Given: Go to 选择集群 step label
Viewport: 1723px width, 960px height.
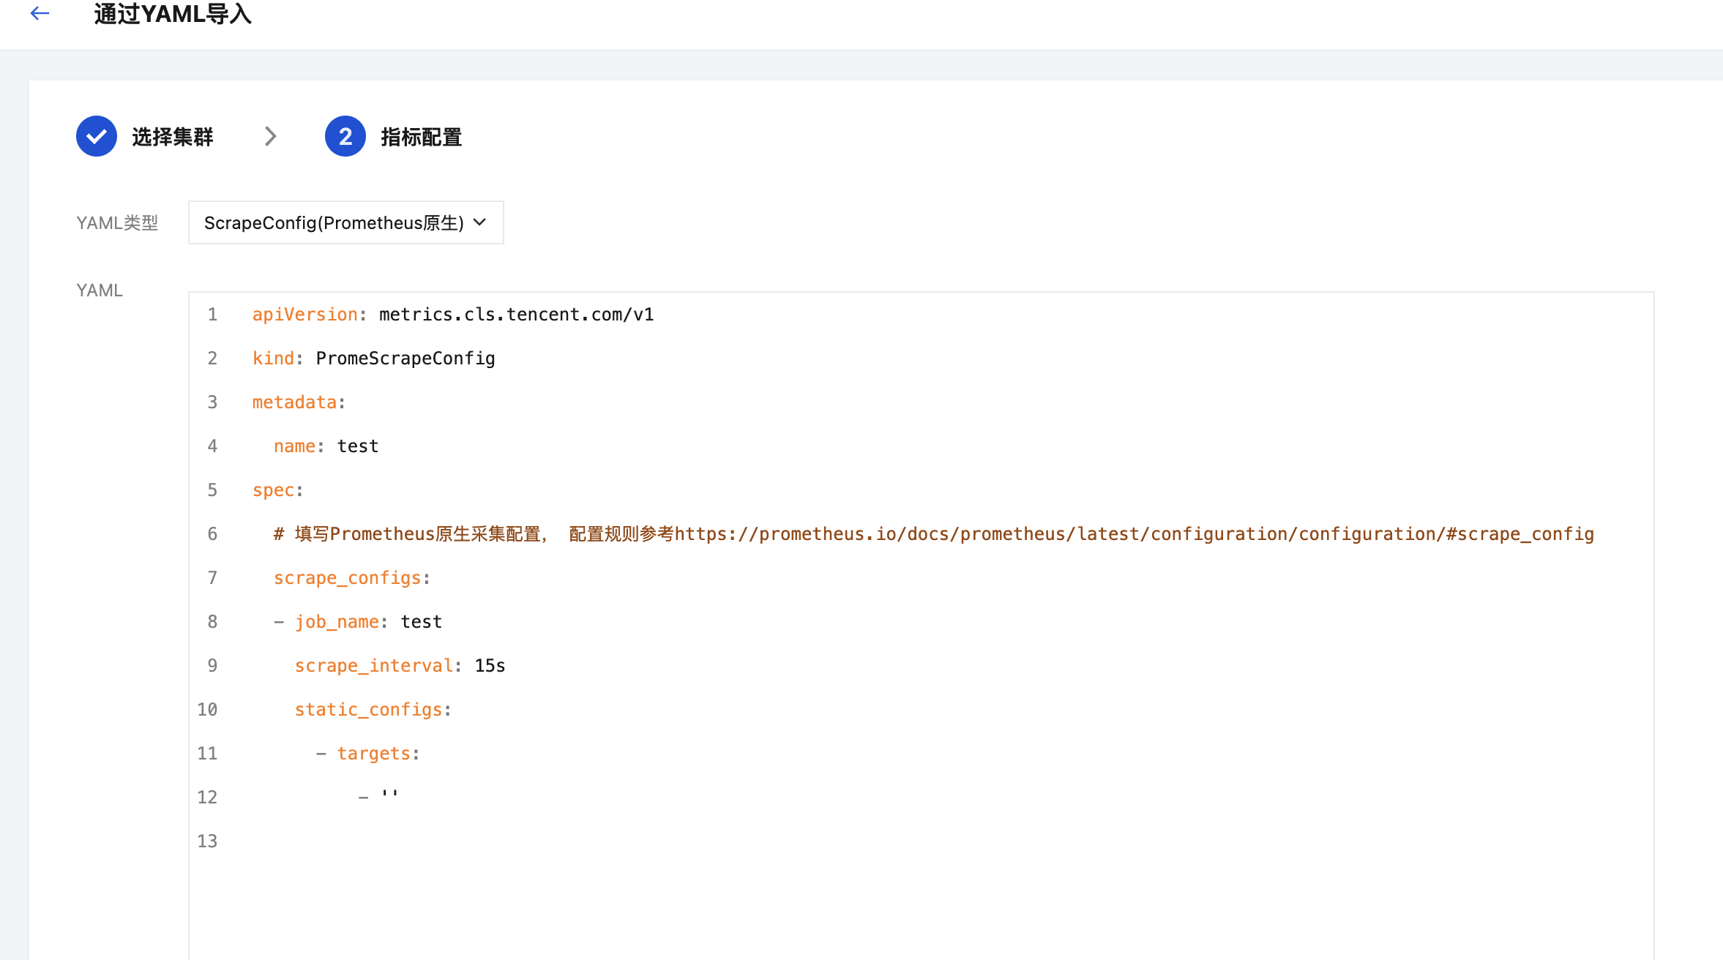Looking at the screenshot, I should [173, 137].
